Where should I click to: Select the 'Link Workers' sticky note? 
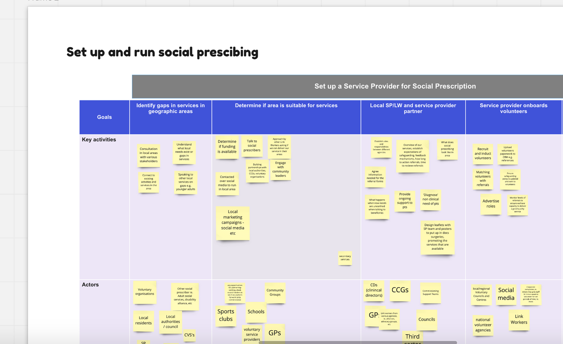coord(519,319)
